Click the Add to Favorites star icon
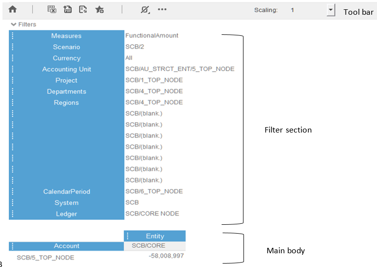Viewport: 377px width, 267px height. click(x=99, y=9)
